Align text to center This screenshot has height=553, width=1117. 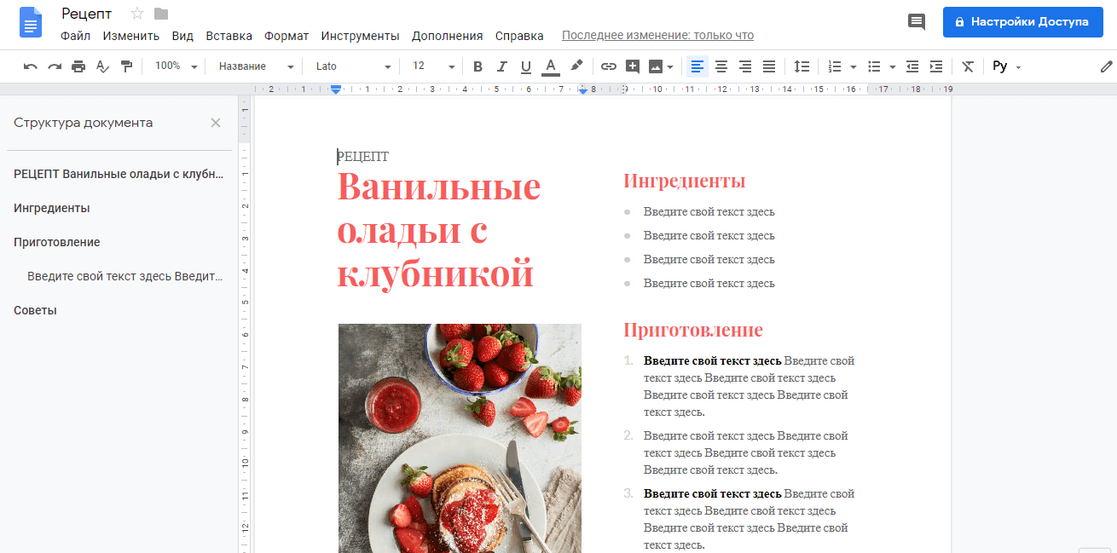721,66
